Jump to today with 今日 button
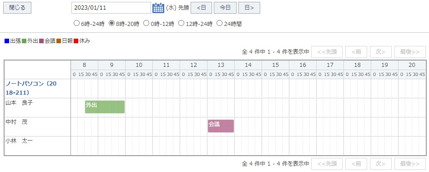The image size is (429, 172). pyautogui.click(x=225, y=8)
